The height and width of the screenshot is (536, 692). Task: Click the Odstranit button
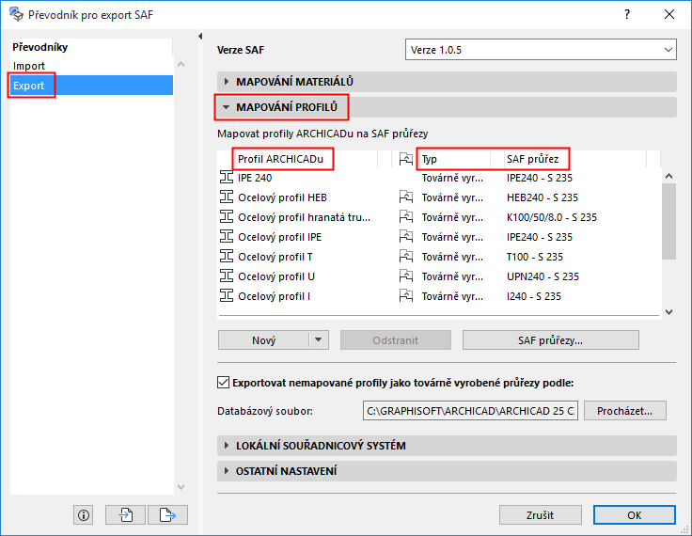click(x=396, y=340)
